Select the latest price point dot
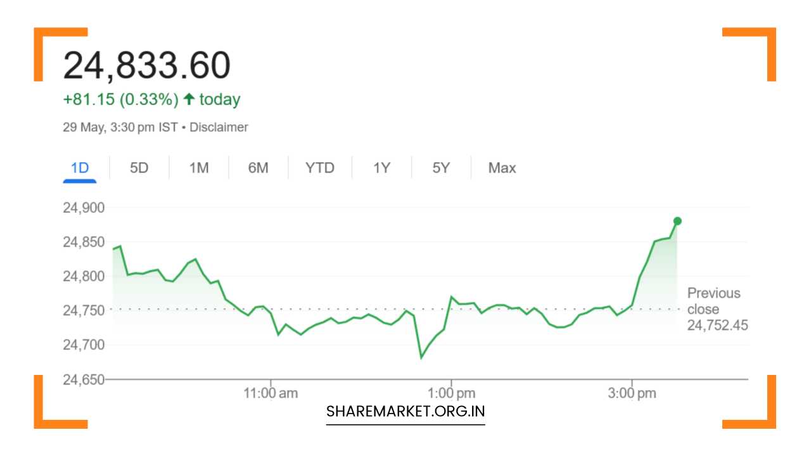811x456 pixels. click(x=677, y=220)
